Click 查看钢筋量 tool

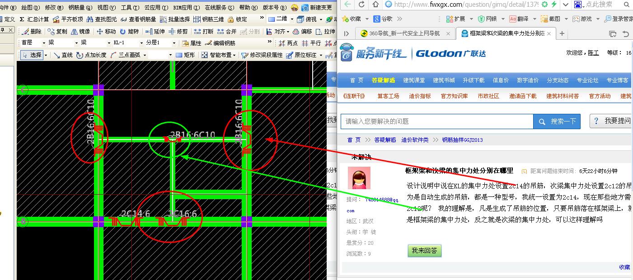[x=138, y=19]
